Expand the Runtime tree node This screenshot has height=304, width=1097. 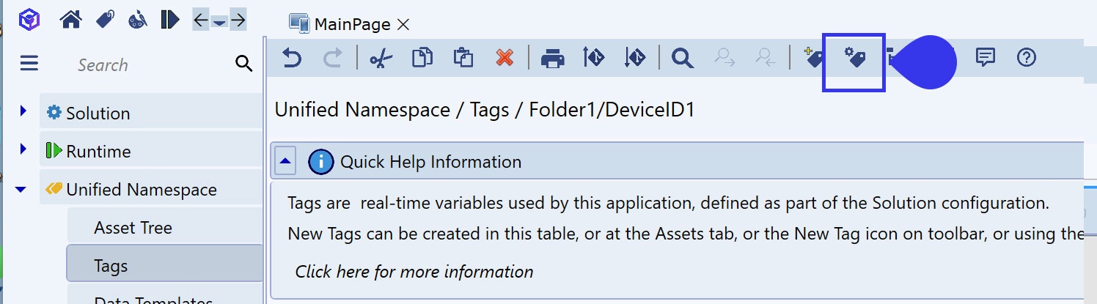tap(23, 150)
